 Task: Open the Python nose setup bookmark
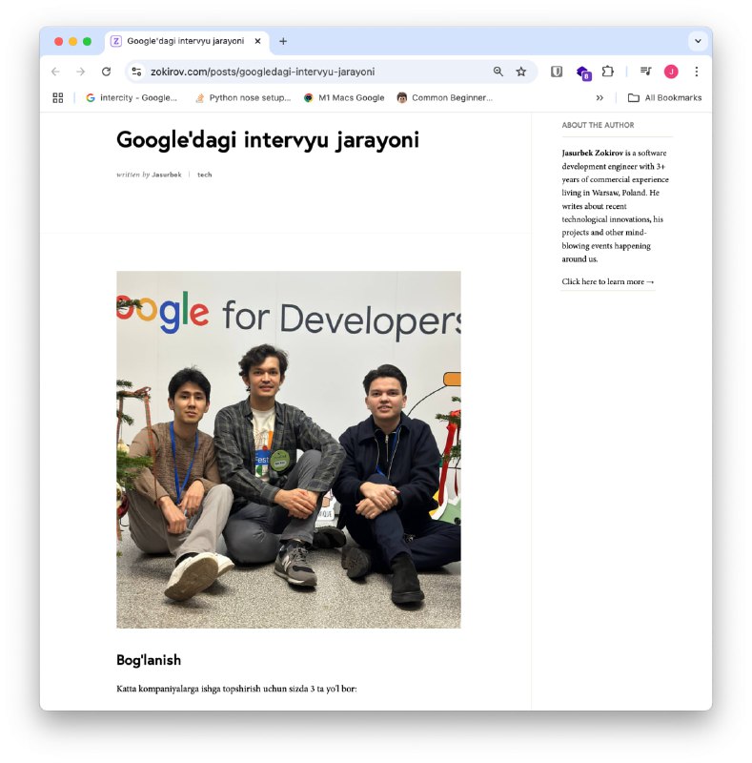(242, 98)
